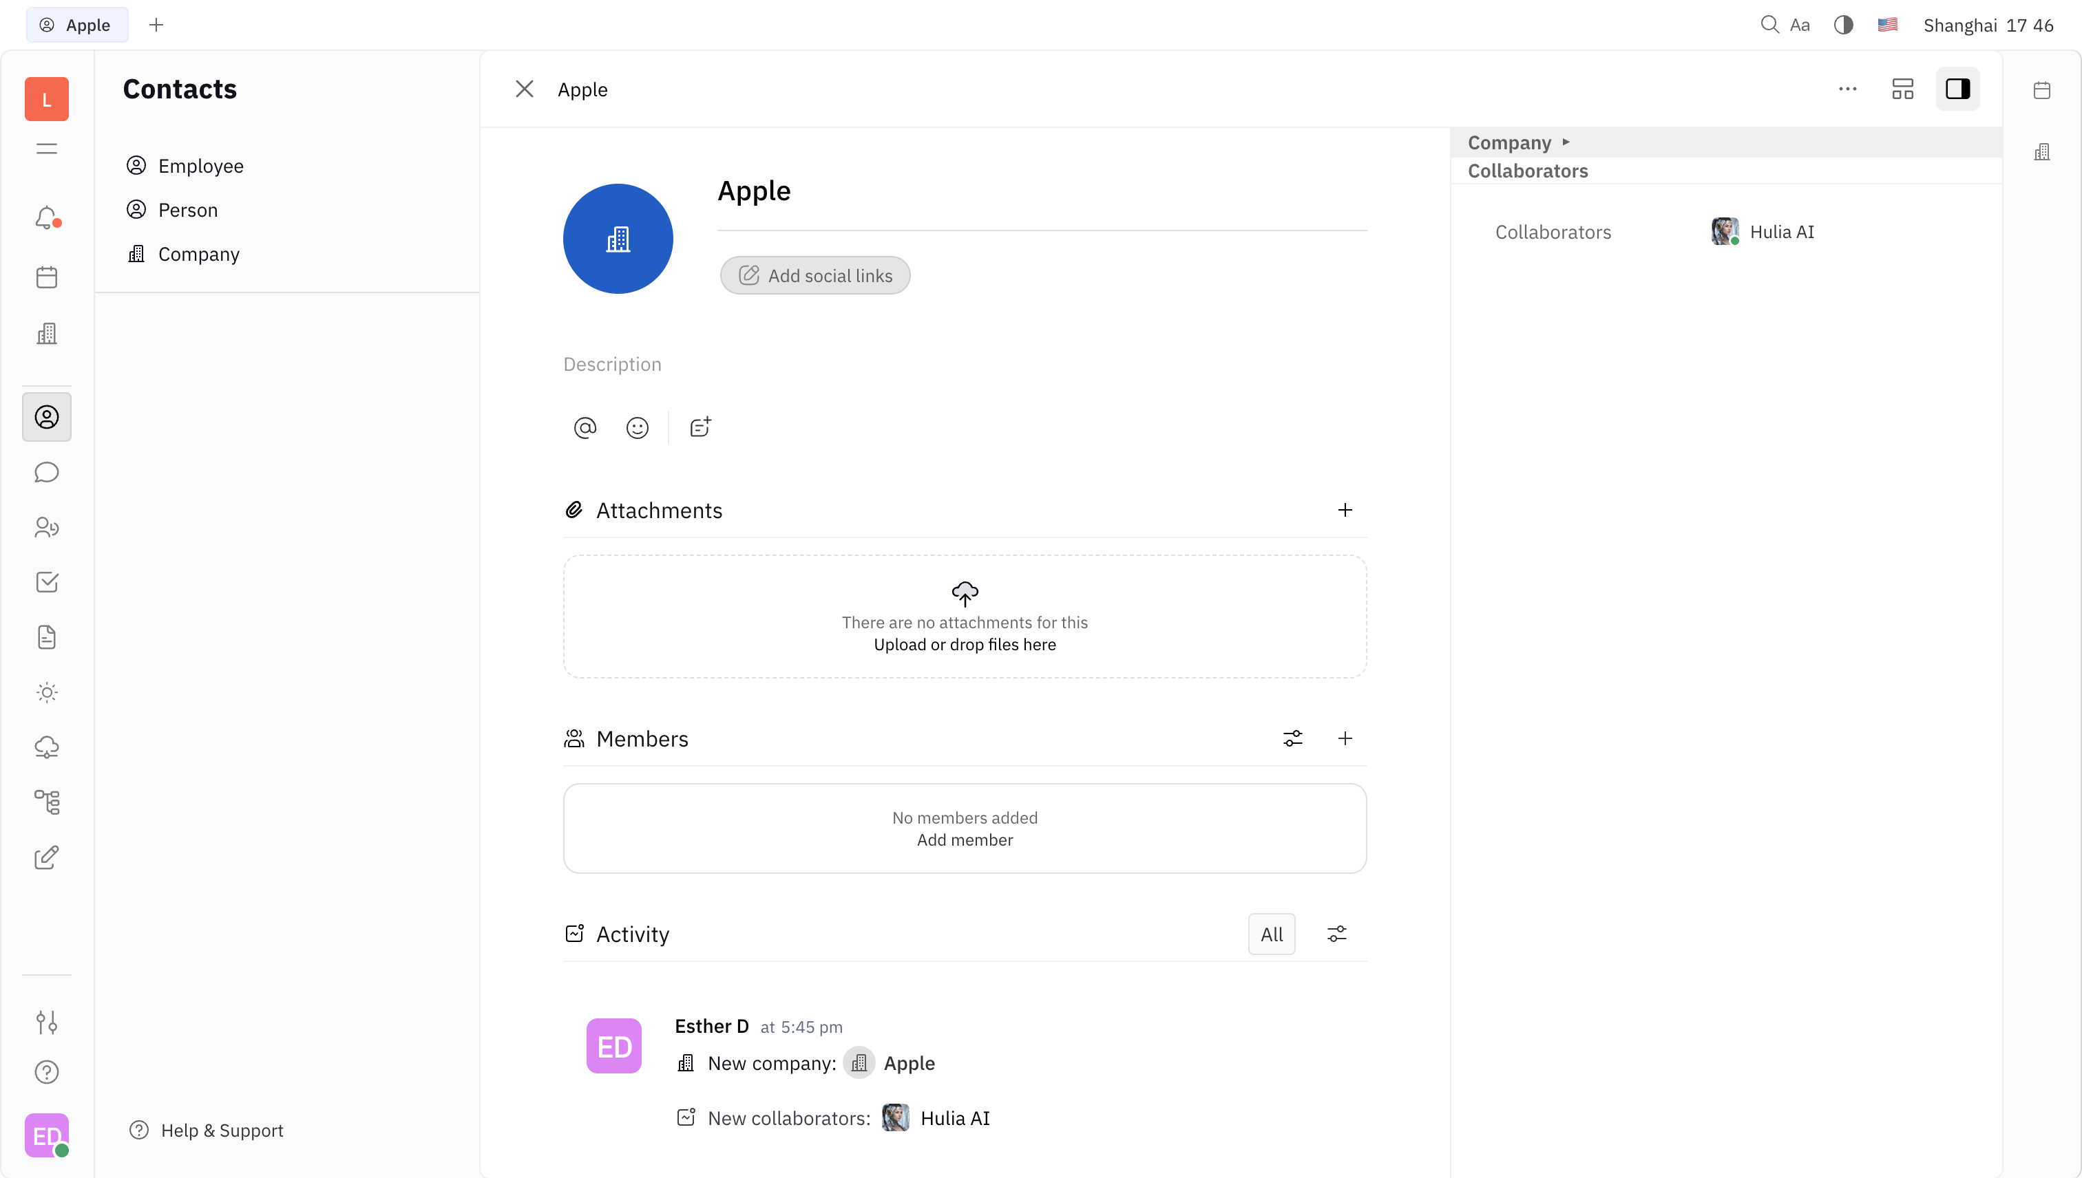Open settings sliders icon in sidebar
The width and height of the screenshot is (2082, 1178).
tap(46, 1022)
